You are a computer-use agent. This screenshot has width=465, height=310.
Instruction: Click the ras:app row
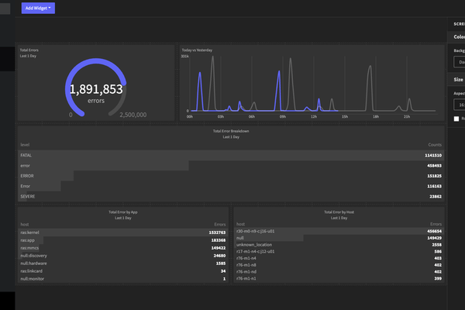[x=123, y=240]
